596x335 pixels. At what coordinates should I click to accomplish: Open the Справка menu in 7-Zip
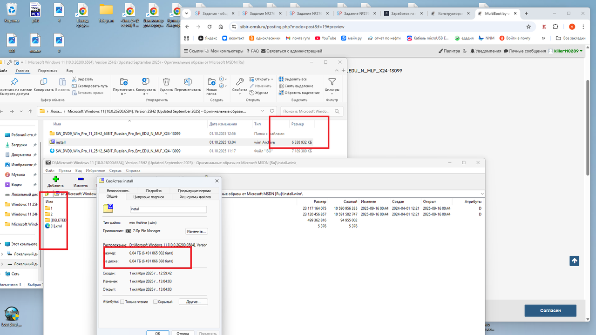pyautogui.click(x=133, y=171)
